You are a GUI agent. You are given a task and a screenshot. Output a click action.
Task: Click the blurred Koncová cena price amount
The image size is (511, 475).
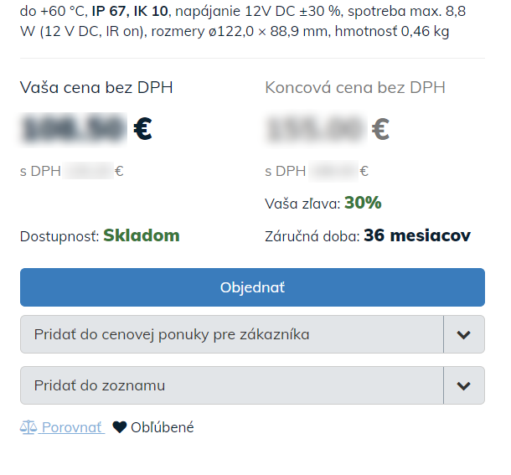[x=316, y=129]
